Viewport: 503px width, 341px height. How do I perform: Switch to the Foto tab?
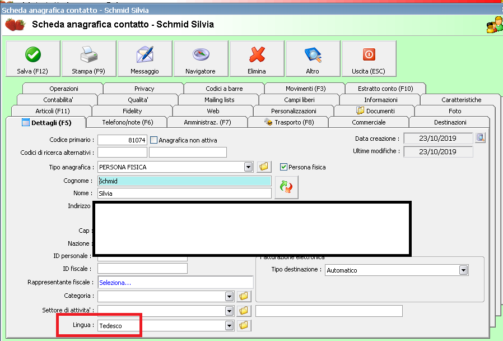pyautogui.click(x=455, y=111)
